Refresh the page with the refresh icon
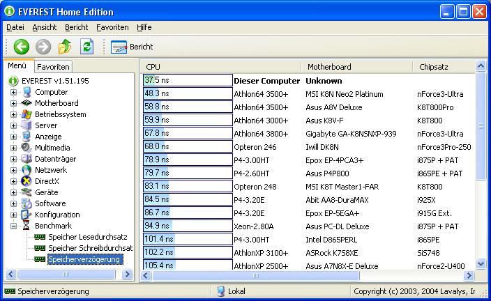Viewport: 491px width, 301px height. 86,47
